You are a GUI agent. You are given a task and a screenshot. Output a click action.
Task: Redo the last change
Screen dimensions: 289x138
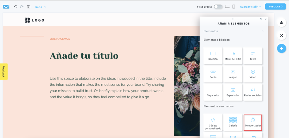click(x=22, y=7)
